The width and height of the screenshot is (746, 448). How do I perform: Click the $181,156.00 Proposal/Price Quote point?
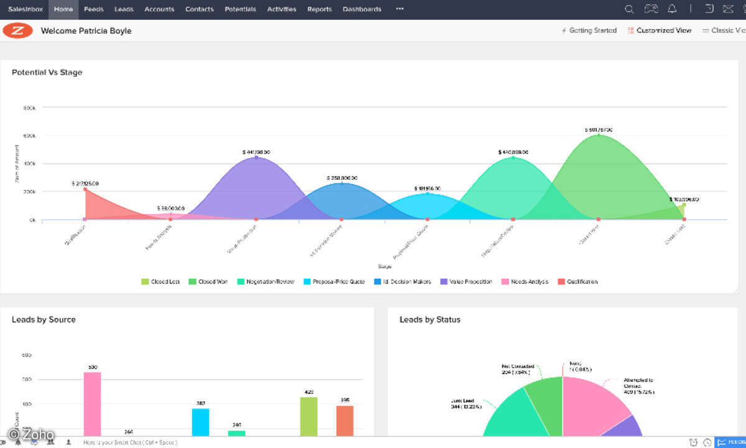[427, 194]
